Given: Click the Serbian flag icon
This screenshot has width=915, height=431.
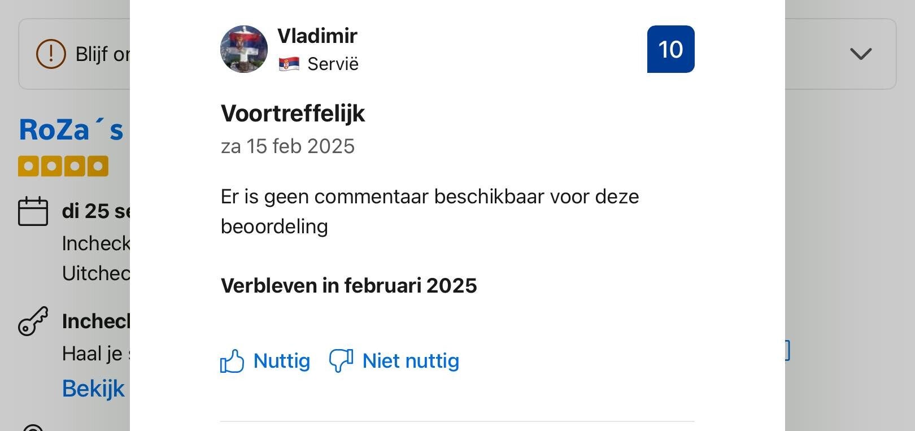Looking at the screenshot, I should pos(289,64).
